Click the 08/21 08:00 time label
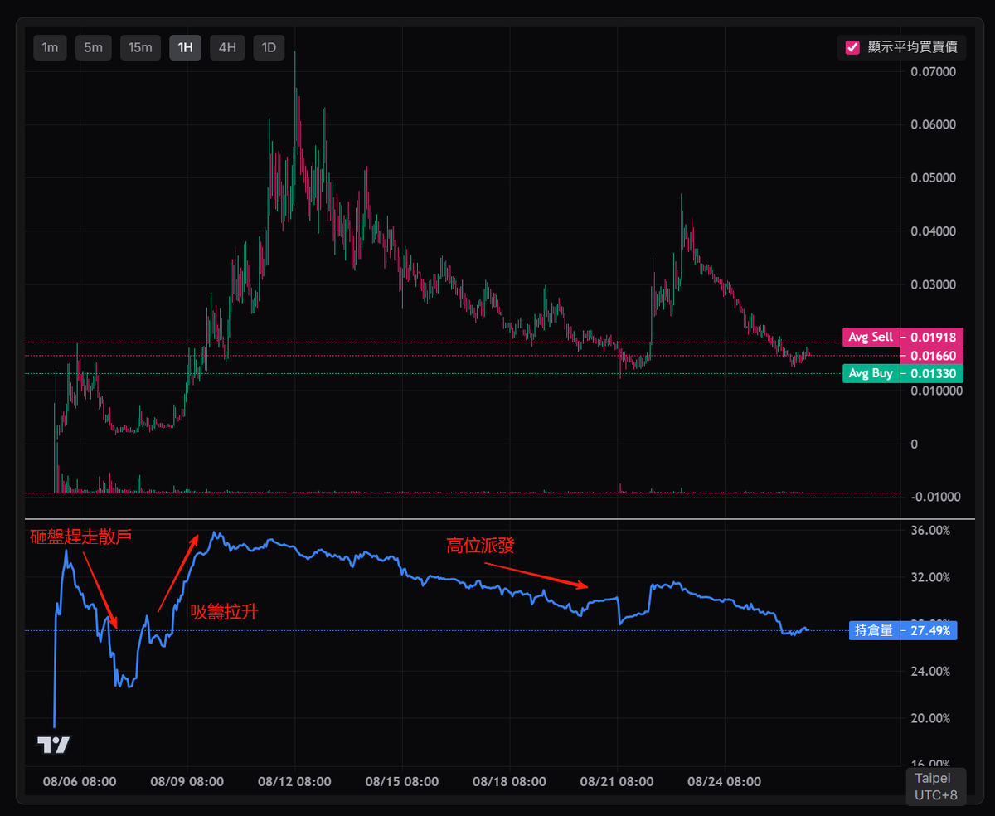995x816 pixels. click(x=617, y=781)
